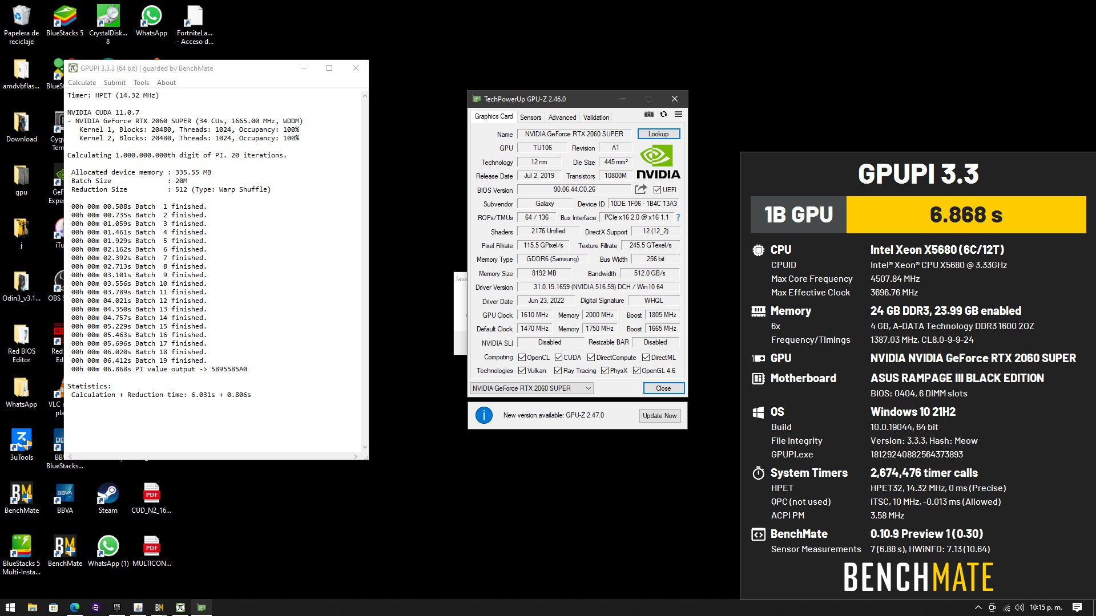Click the BIOS version export/share icon
The height and width of the screenshot is (616, 1096).
click(640, 189)
